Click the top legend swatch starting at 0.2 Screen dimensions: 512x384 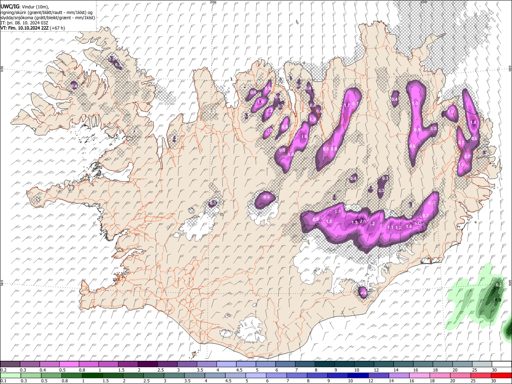tap(10, 364)
